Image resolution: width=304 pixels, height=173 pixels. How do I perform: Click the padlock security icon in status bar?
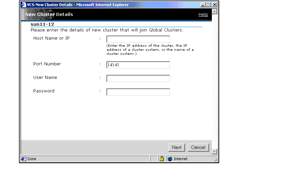(x=162, y=159)
